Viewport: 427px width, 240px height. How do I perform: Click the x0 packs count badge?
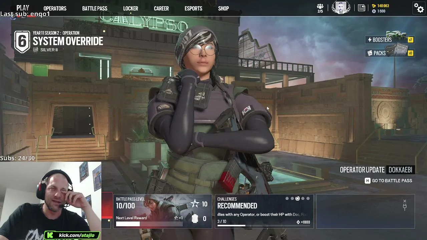410,53
